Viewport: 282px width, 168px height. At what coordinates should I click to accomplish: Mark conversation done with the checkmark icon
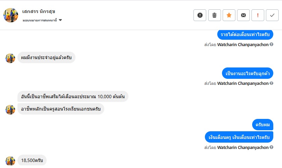point(272,15)
